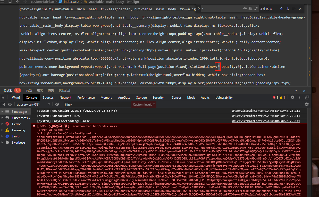Expand the 4 user messages group

coord(15,118)
